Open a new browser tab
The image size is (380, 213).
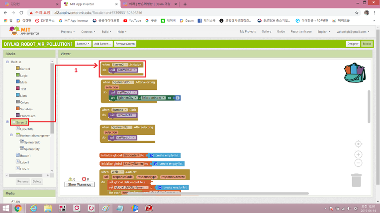pyautogui.click(x=185, y=4)
